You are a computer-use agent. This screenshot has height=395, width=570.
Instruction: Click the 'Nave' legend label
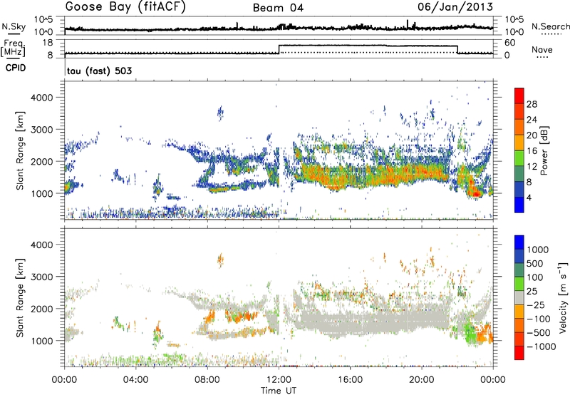542,49
